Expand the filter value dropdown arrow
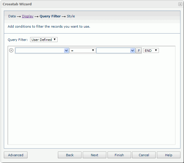 132,51
